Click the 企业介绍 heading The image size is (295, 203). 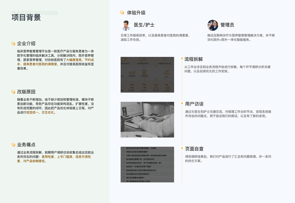(26, 44)
